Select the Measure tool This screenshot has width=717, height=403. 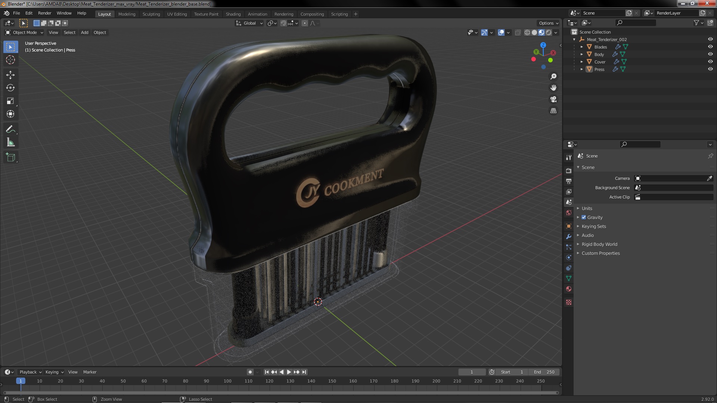pyautogui.click(x=10, y=143)
